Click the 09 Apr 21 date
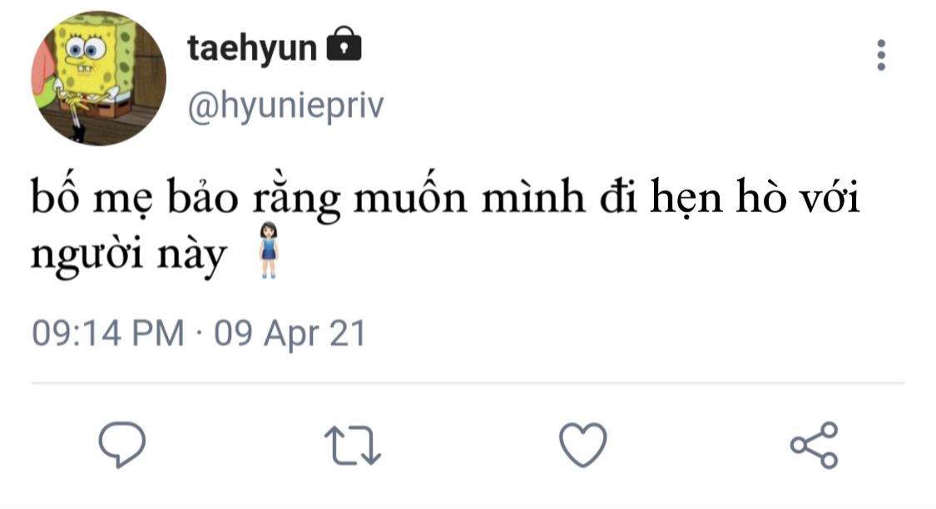The image size is (936, 509). [290, 333]
